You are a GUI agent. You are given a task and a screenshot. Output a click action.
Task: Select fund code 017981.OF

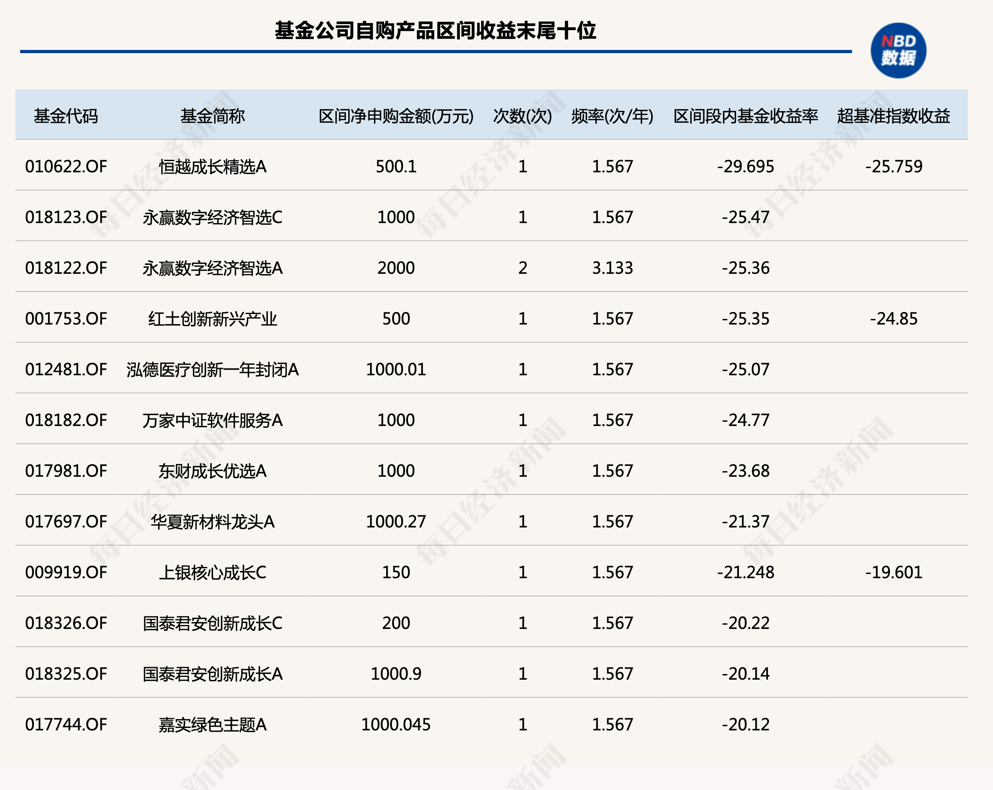coord(66,471)
